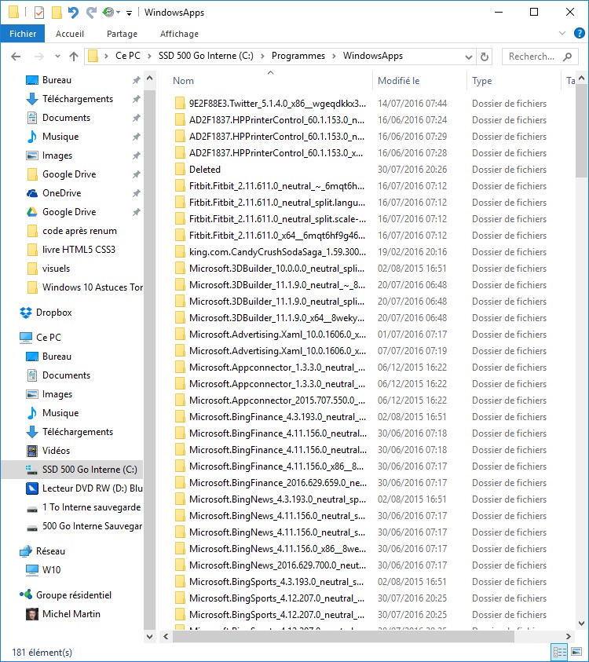Select Microsoft.BingFinance_2016.629.659.0 folder
The image size is (589, 662).
[277, 483]
